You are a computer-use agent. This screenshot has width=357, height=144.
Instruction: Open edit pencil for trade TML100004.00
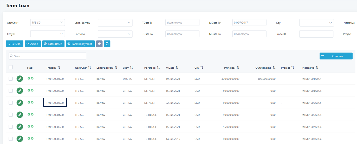tap(20, 115)
